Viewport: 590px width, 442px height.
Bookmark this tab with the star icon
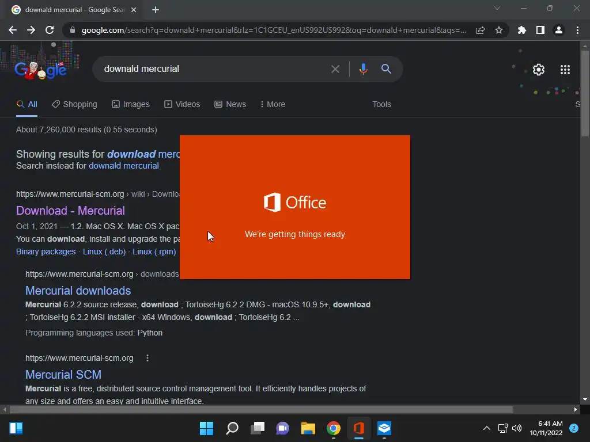click(x=499, y=30)
